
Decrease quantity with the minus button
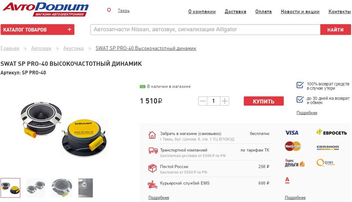(203, 101)
